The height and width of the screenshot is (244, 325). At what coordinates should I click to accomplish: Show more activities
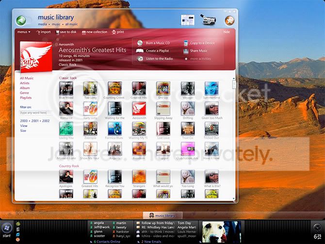tap(198, 59)
